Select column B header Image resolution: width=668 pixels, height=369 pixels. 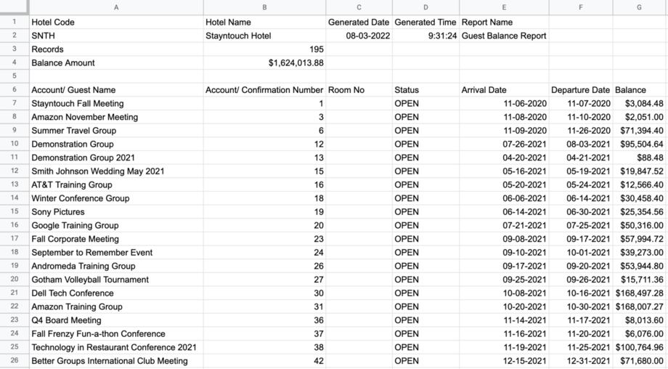click(264, 7)
